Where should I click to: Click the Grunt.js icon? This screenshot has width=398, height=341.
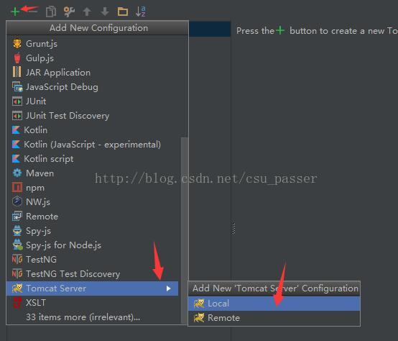(17, 44)
